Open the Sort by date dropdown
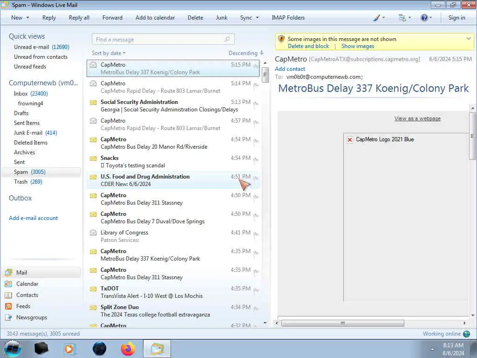477x358 pixels. (x=108, y=53)
